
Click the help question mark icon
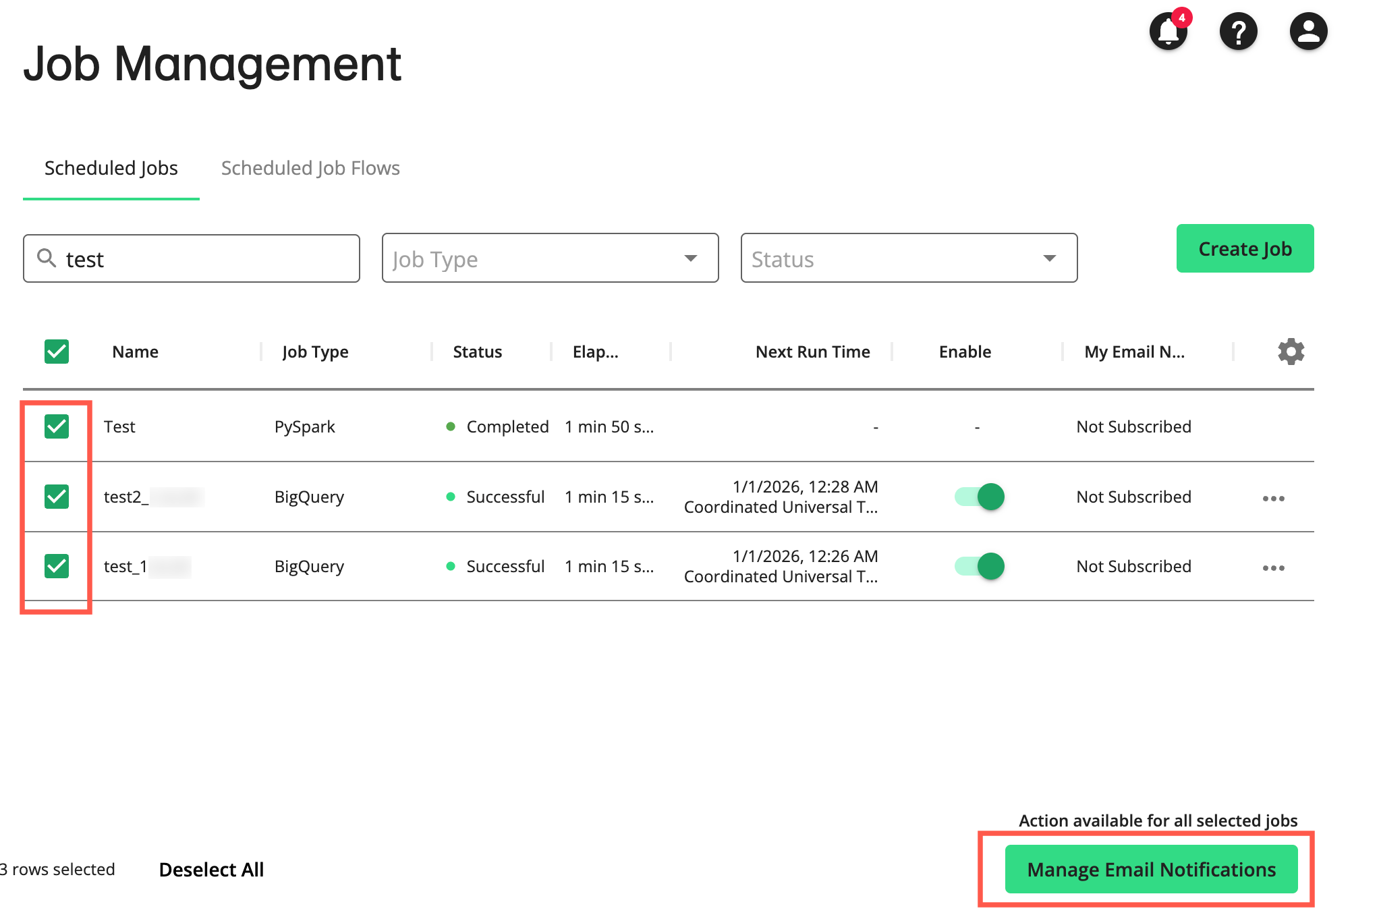[1239, 31]
